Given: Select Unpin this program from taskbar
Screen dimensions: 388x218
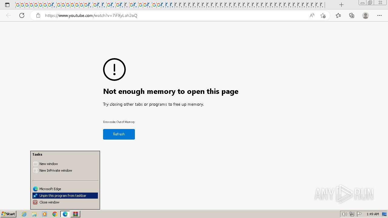Looking at the screenshot, I should click(65, 196).
